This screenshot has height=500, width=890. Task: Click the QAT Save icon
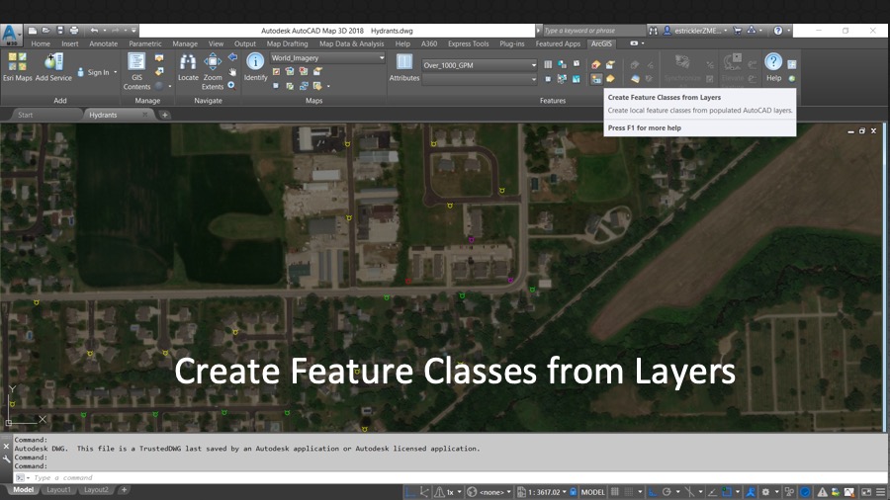[60, 31]
